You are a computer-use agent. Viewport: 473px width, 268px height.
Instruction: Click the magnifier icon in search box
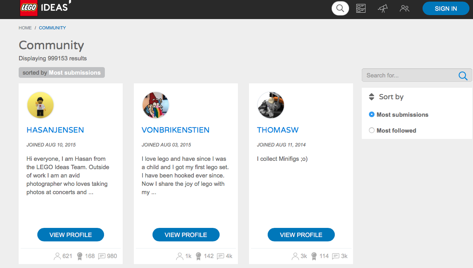coord(463,75)
